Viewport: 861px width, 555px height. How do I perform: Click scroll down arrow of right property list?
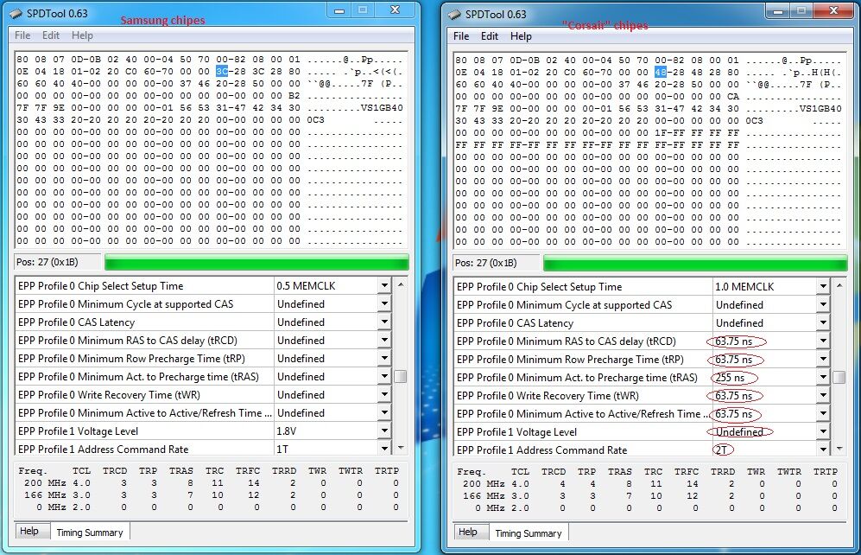pos(839,449)
